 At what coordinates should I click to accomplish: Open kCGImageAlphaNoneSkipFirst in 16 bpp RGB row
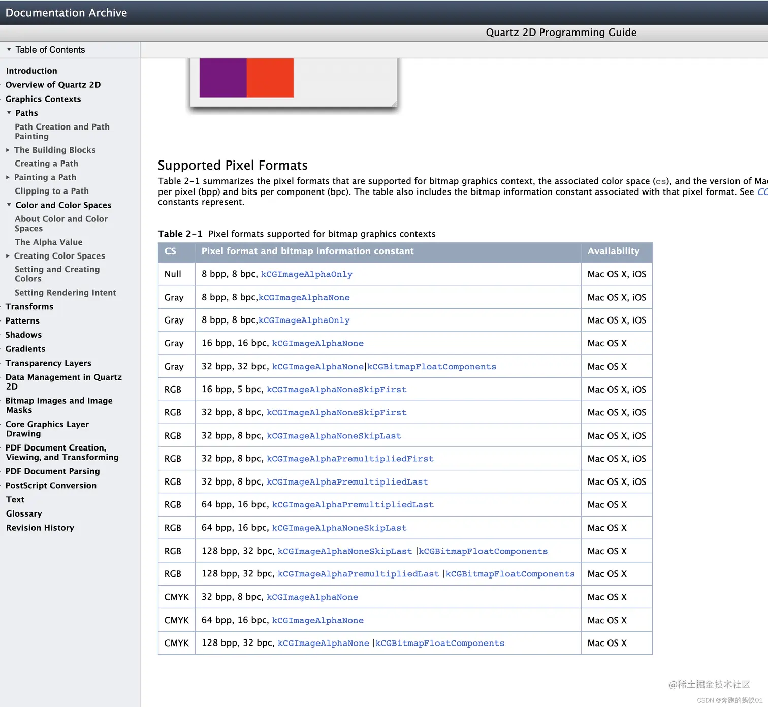[337, 390]
